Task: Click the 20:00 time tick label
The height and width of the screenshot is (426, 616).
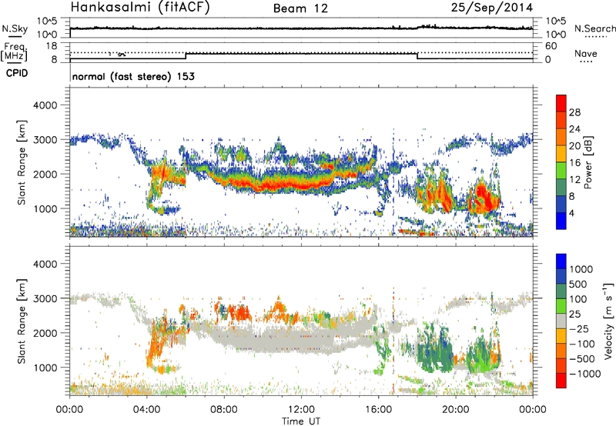Action: pyautogui.click(x=456, y=410)
